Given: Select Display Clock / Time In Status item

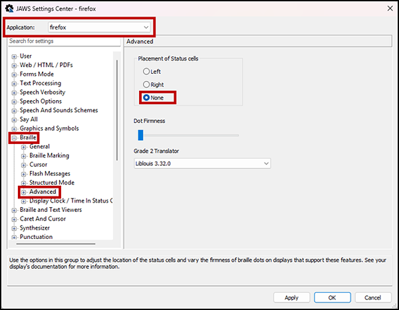Looking at the screenshot, I should tap(70, 200).
